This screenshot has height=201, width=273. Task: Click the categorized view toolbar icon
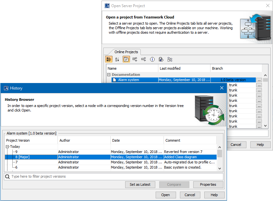pos(109,59)
